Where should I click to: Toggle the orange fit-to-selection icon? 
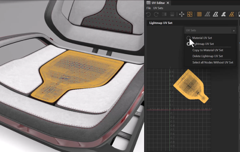tap(190, 14)
